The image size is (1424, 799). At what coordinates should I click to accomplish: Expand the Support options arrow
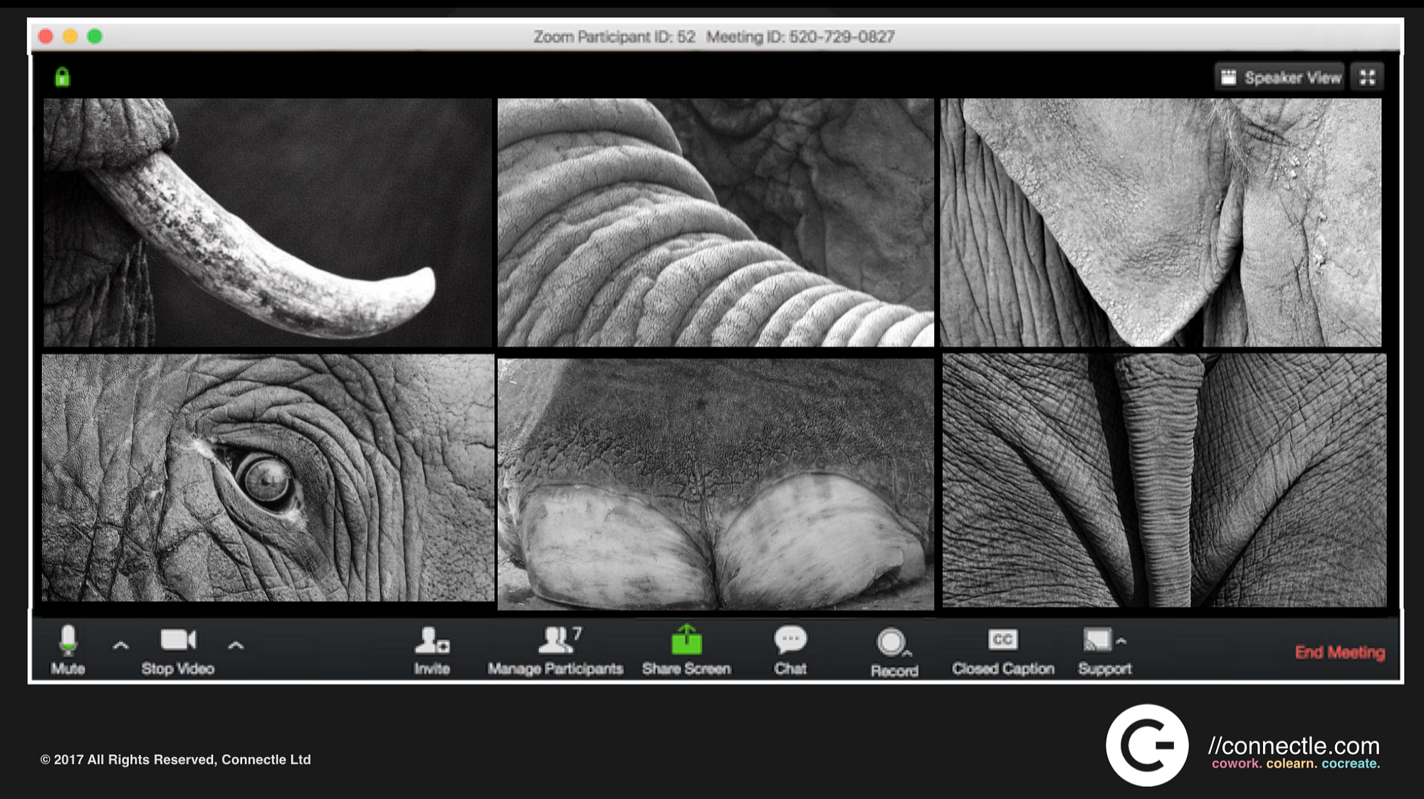(1121, 641)
